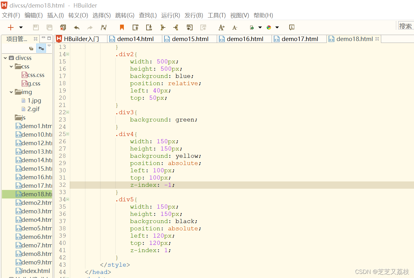
Task: Switch to the demo15.html tab
Action: [190, 39]
